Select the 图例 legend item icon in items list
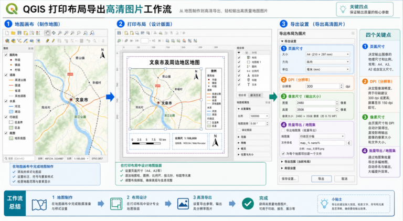This screenshot has height=221, width=403. (x=249, y=67)
